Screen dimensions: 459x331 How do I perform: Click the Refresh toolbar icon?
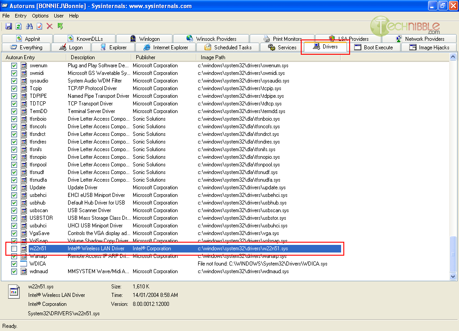point(19,26)
